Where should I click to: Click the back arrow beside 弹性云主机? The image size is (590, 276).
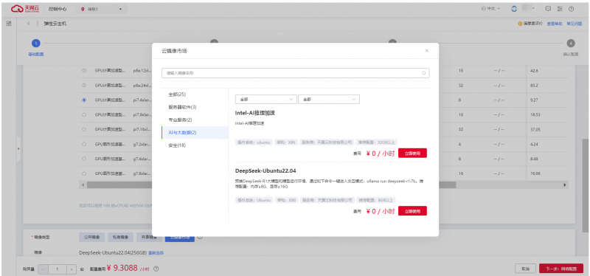click(29, 24)
